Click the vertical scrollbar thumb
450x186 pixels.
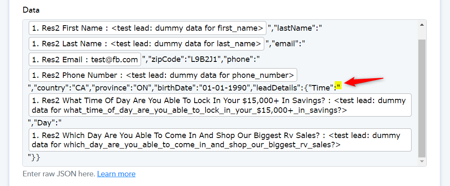[x=422, y=98]
